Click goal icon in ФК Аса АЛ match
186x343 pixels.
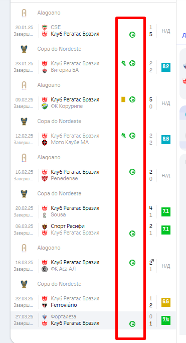click(132, 262)
